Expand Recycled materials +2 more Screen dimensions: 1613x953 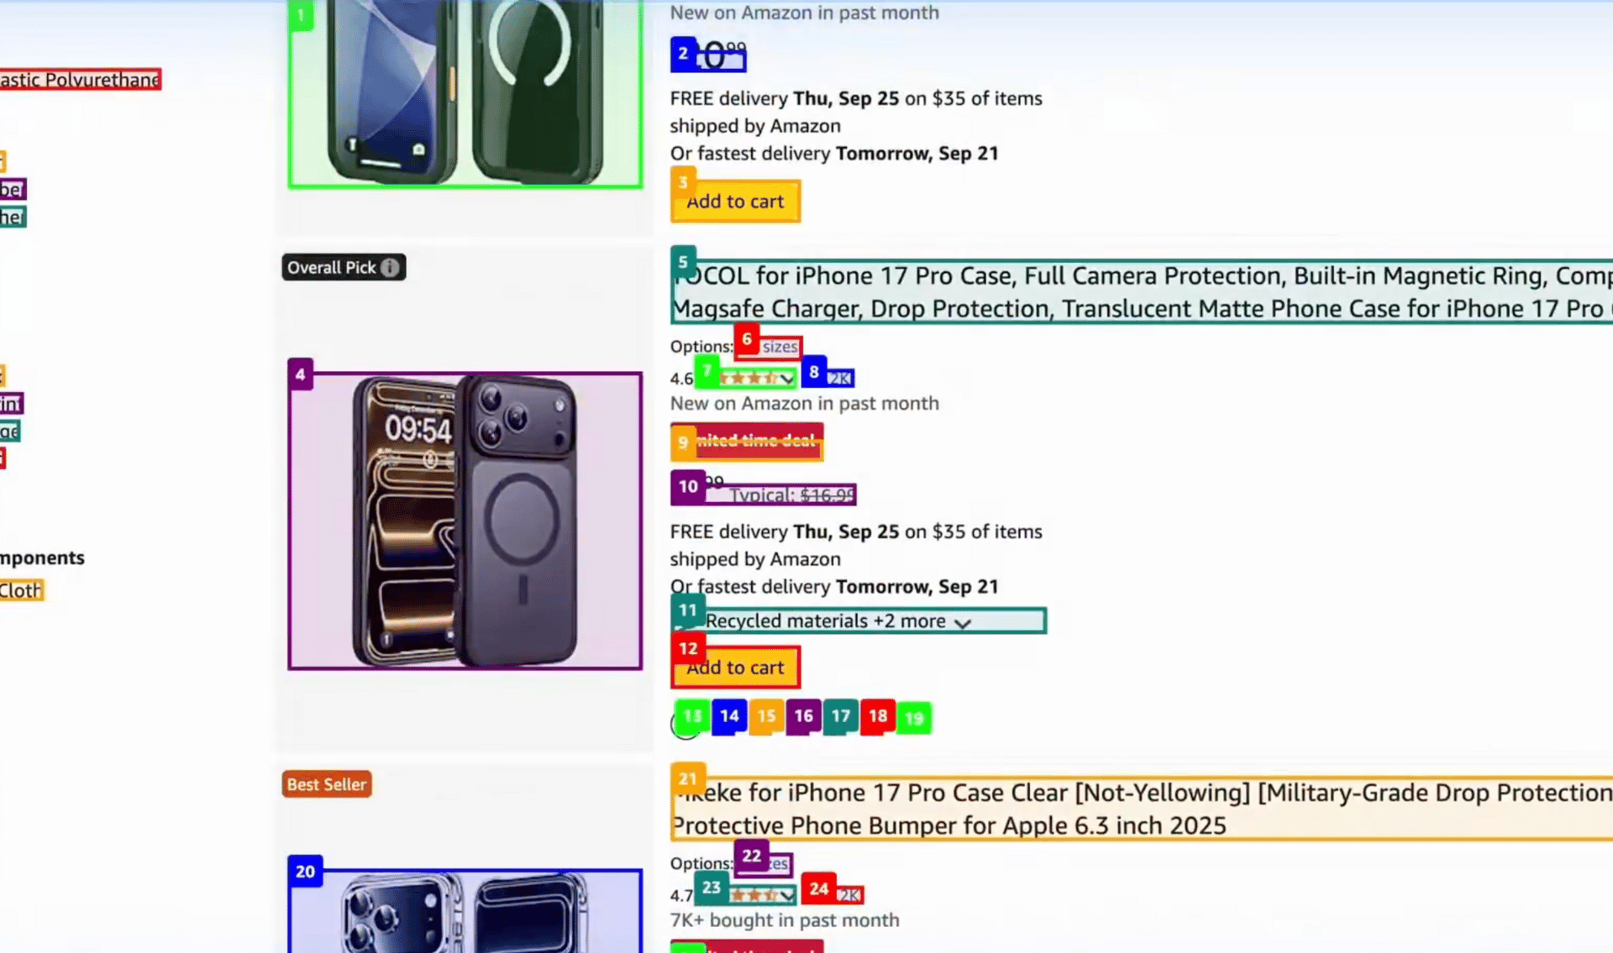click(x=859, y=620)
